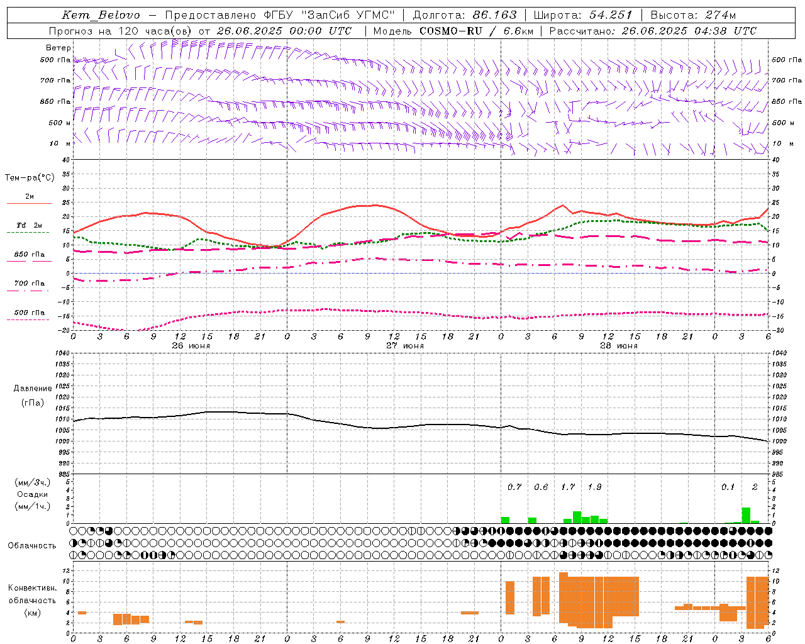Click the Kem_Belovo station title
The width and height of the screenshot is (805, 644).
[101, 15]
